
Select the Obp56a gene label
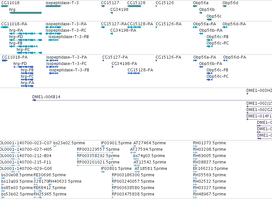201,3
